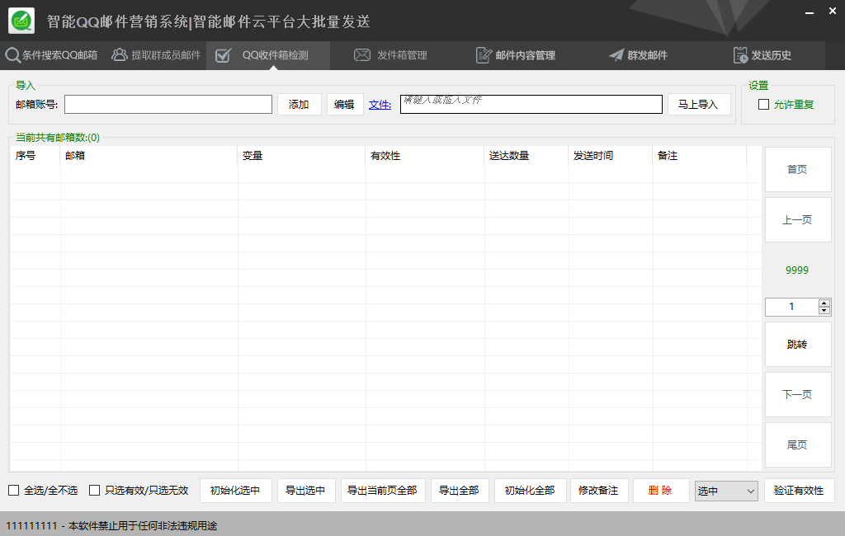
Task: Click the 送达数量 column header
Action: (x=526, y=156)
